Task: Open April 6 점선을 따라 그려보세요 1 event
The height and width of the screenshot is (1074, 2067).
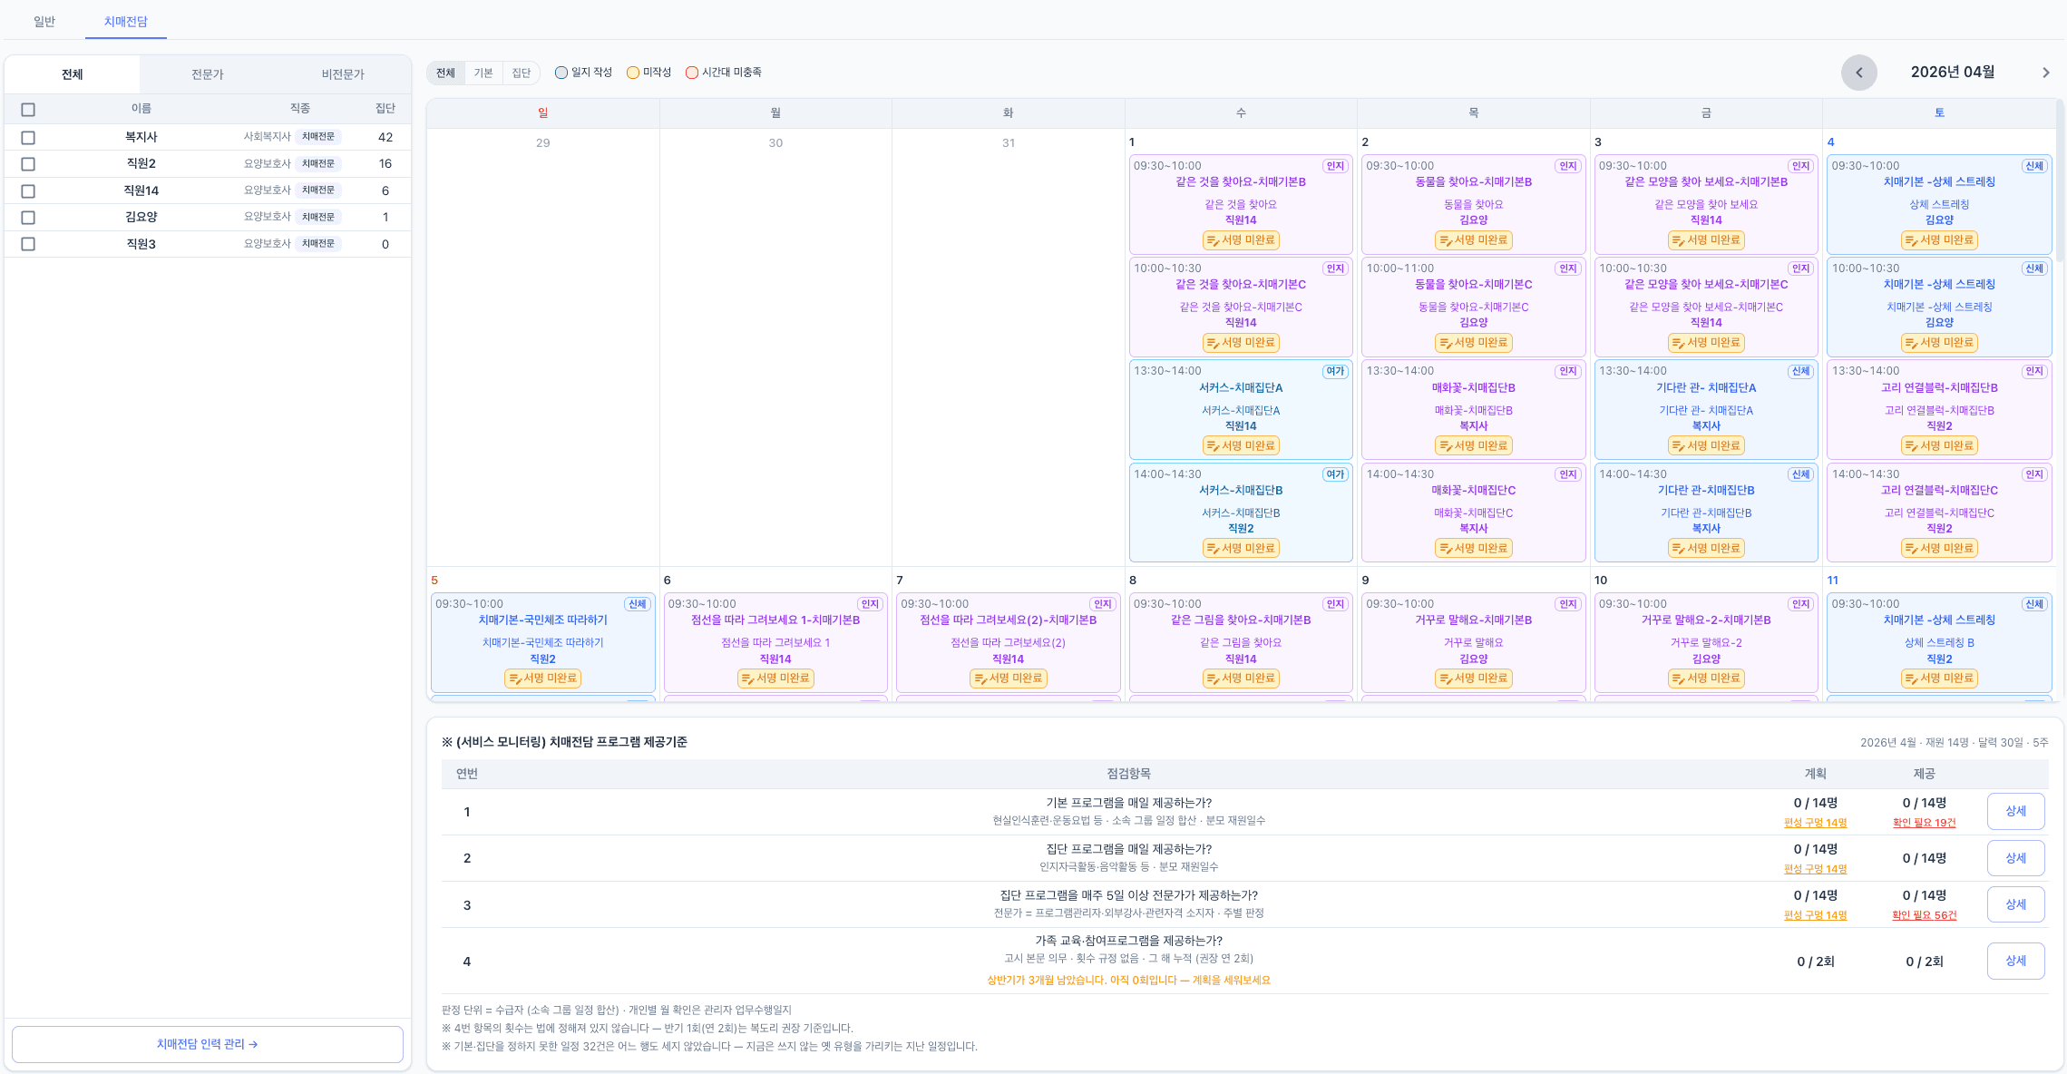Action: (775, 643)
